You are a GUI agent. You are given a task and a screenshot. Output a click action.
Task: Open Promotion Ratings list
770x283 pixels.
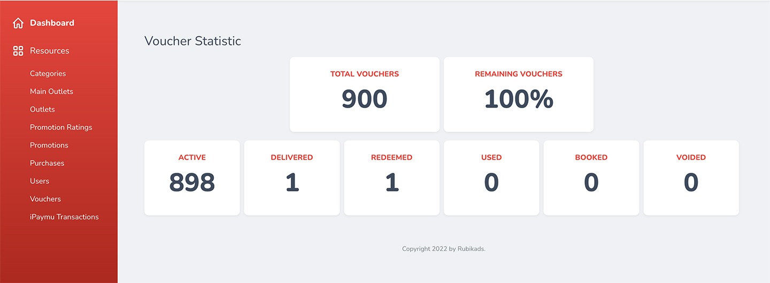pyautogui.click(x=61, y=127)
